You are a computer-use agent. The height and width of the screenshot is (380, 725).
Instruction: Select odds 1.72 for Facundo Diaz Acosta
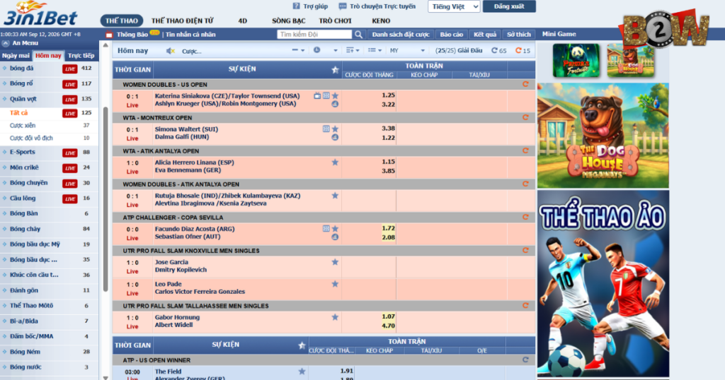click(388, 228)
